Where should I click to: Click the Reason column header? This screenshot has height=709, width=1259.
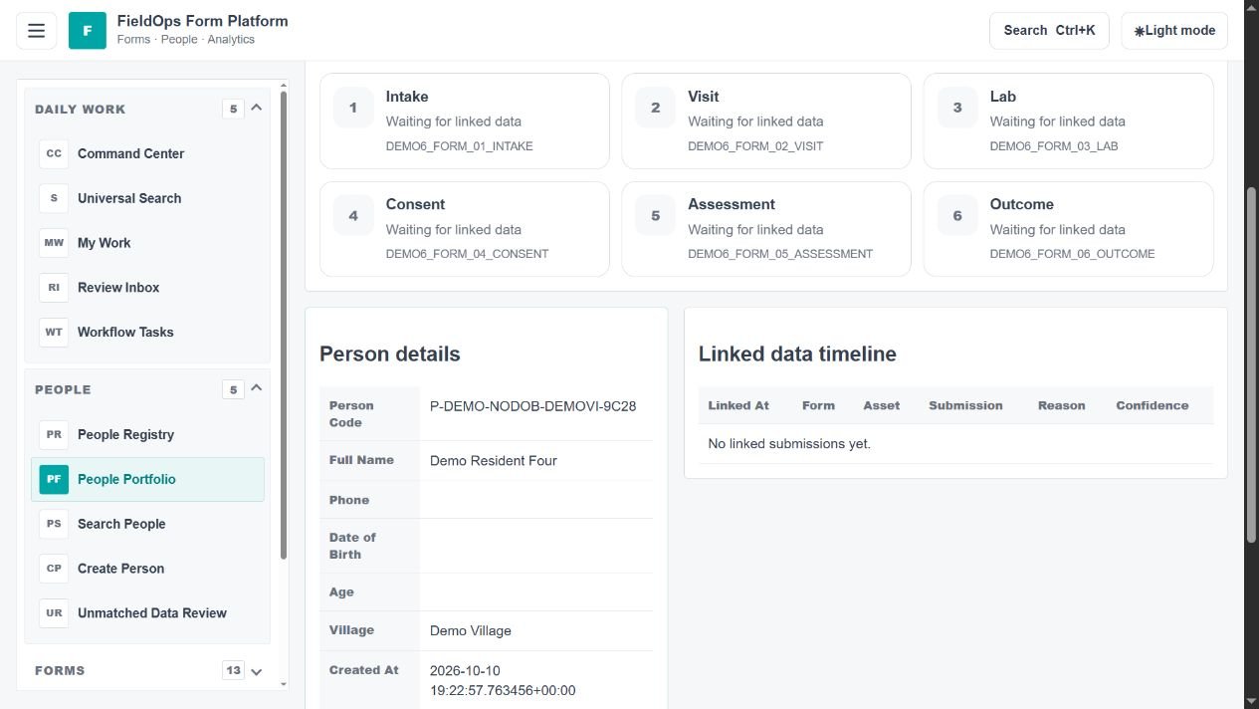[1061, 405]
